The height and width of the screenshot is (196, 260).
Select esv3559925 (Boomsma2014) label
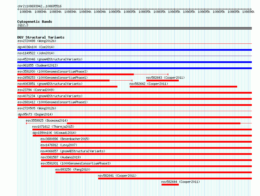(47, 120)
